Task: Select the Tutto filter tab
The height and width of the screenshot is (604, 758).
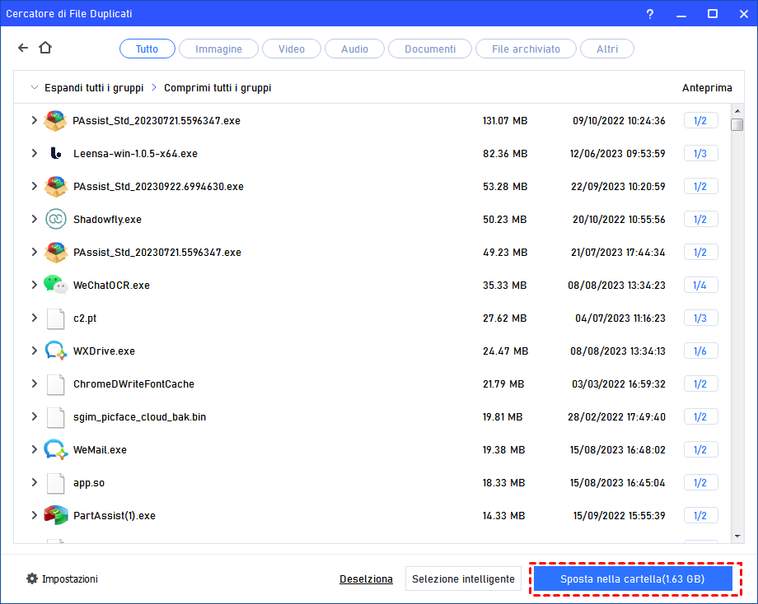Action: pos(147,49)
